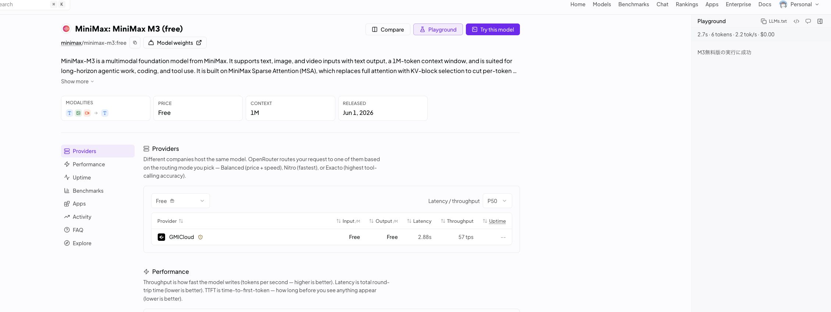Open the Personal account menu chevron

pos(817,4)
